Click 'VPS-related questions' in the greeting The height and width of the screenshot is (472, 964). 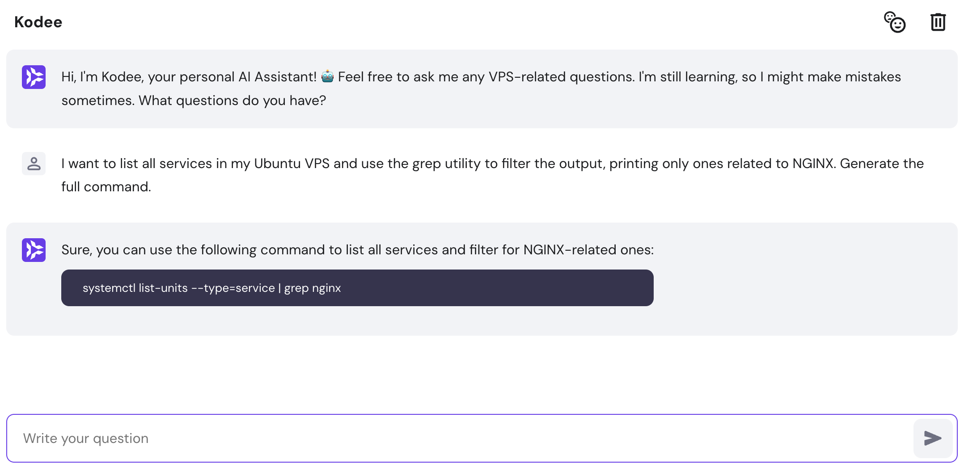click(561, 76)
